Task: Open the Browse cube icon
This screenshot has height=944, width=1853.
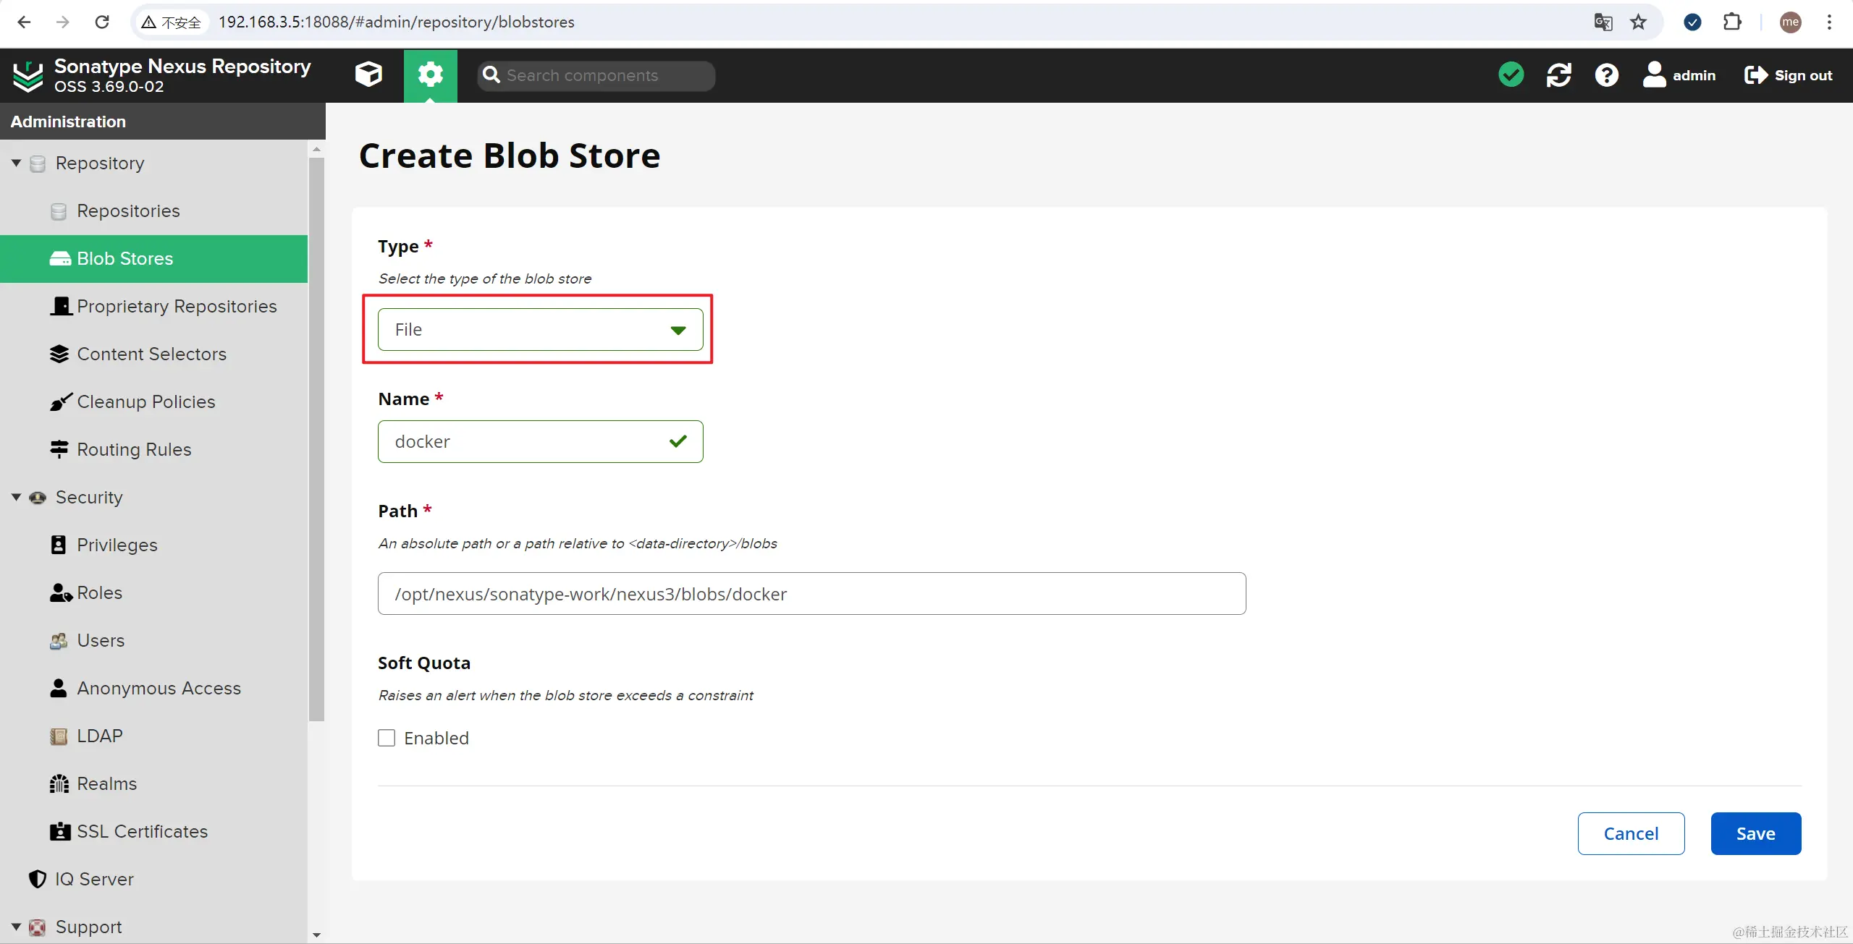Action: click(368, 75)
